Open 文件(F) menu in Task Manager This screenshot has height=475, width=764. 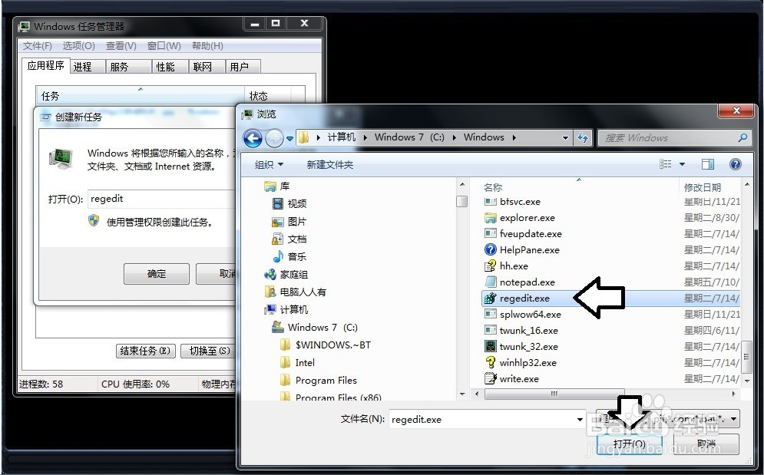(37, 46)
